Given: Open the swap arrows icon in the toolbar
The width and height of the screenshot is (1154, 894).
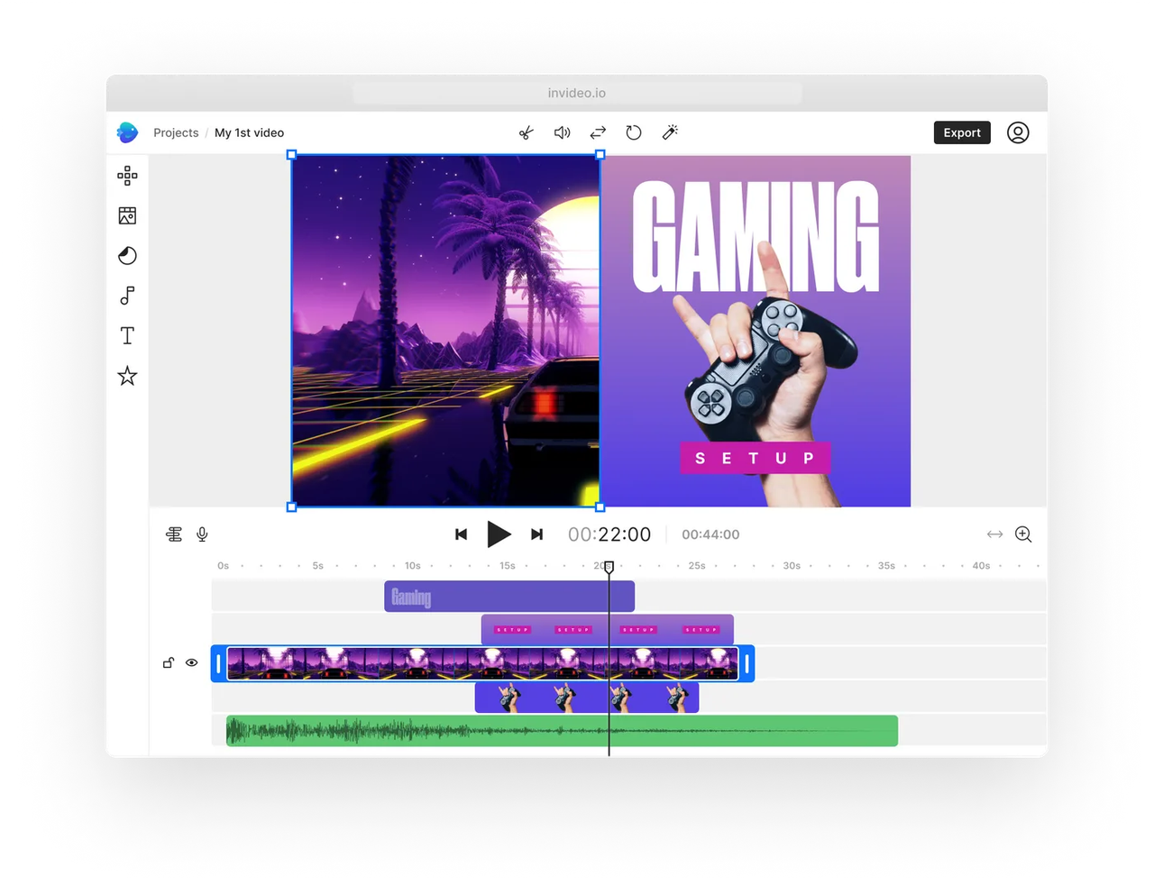Looking at the screenshot, I should point(598,132).
